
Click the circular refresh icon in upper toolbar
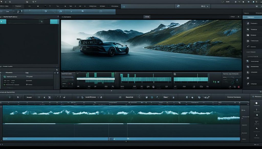pos(46,11)
